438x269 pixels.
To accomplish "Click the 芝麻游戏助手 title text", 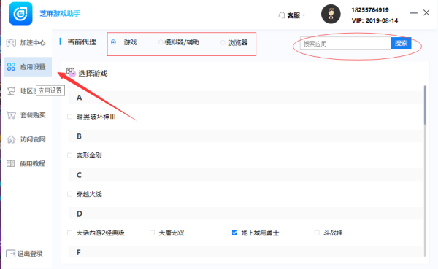I will (60, 13).
